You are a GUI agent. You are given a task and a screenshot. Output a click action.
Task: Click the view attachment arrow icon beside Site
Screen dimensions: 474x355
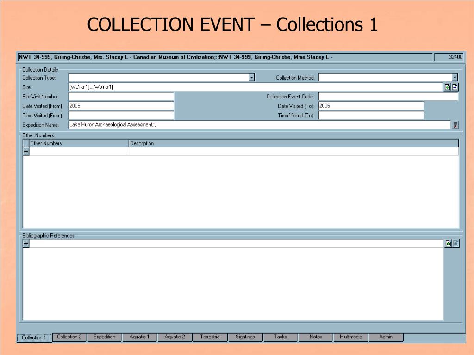point(455,87)
